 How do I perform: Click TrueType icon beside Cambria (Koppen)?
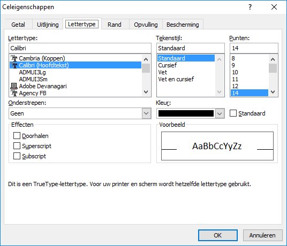14,58
